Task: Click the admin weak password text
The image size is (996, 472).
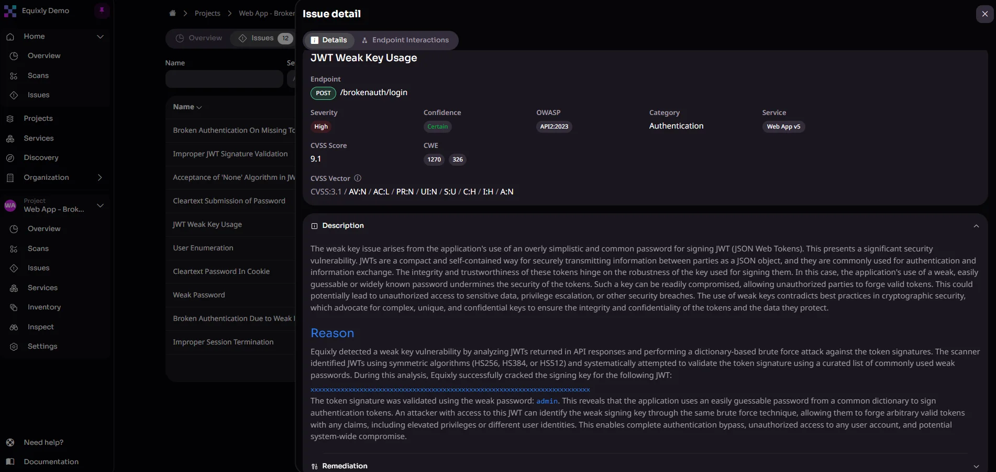Action: [547, 401]
